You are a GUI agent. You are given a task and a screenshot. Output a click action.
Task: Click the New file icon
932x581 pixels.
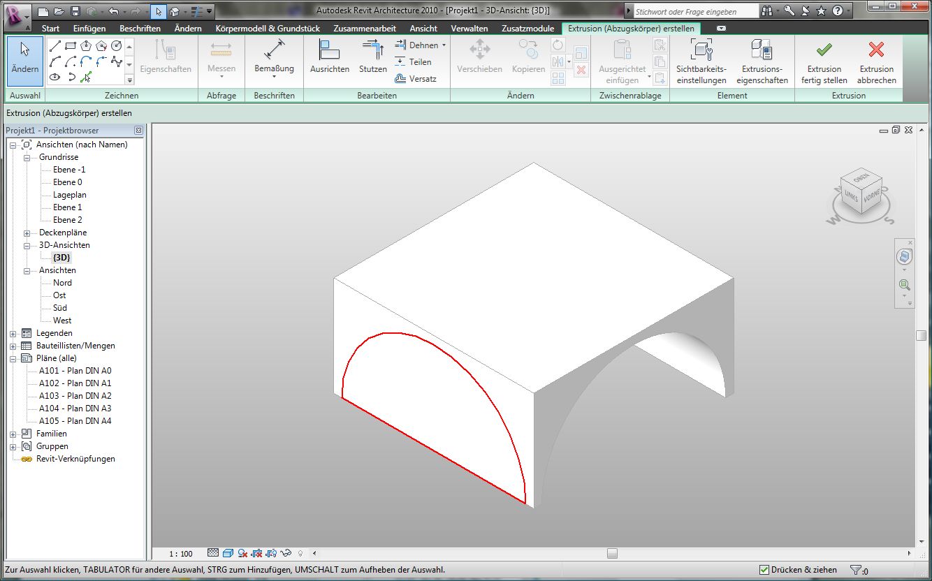pos(43,12)
